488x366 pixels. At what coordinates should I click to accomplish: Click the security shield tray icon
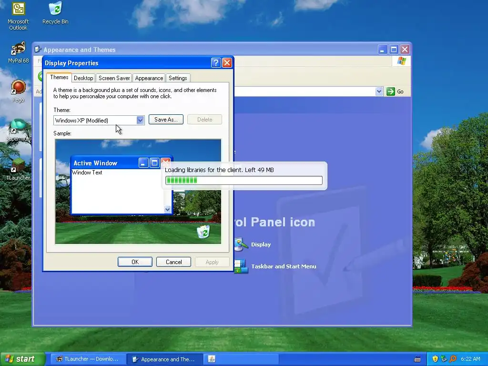tap(435, 359)
